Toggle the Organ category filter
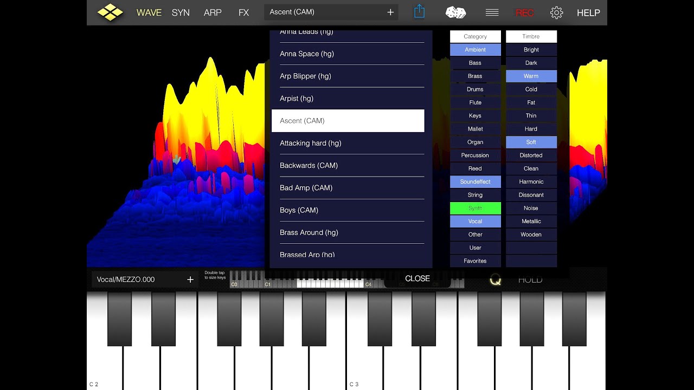694x390 pixels. point(475,142)
